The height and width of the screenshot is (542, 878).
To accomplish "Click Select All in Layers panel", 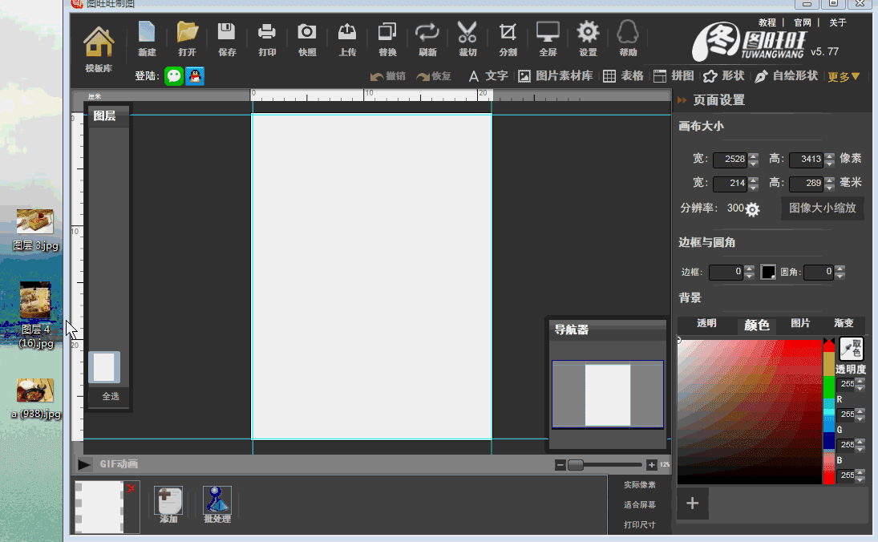I will [111, 397].
